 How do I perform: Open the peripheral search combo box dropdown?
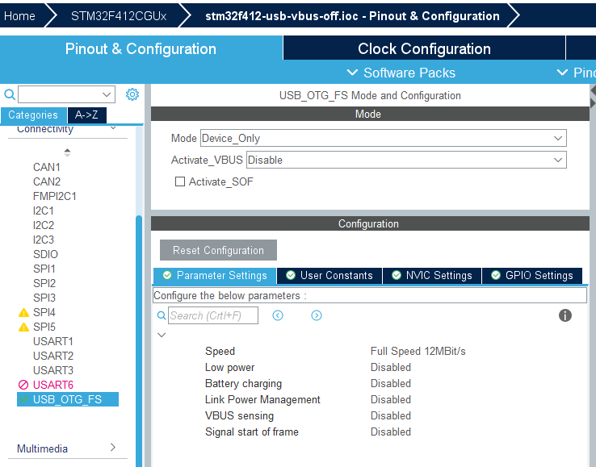107,94
